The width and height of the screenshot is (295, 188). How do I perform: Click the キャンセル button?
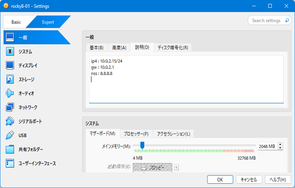click(249, 180)
